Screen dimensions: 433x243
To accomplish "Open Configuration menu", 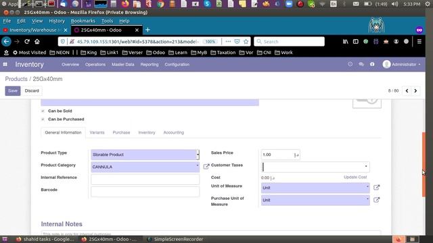I will point(177,65).
